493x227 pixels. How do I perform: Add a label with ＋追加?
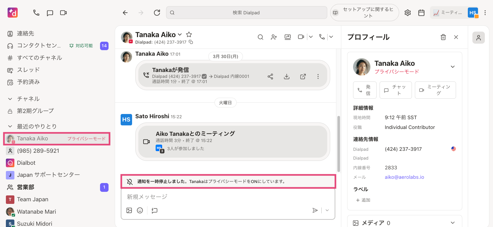tap(363, 200)
